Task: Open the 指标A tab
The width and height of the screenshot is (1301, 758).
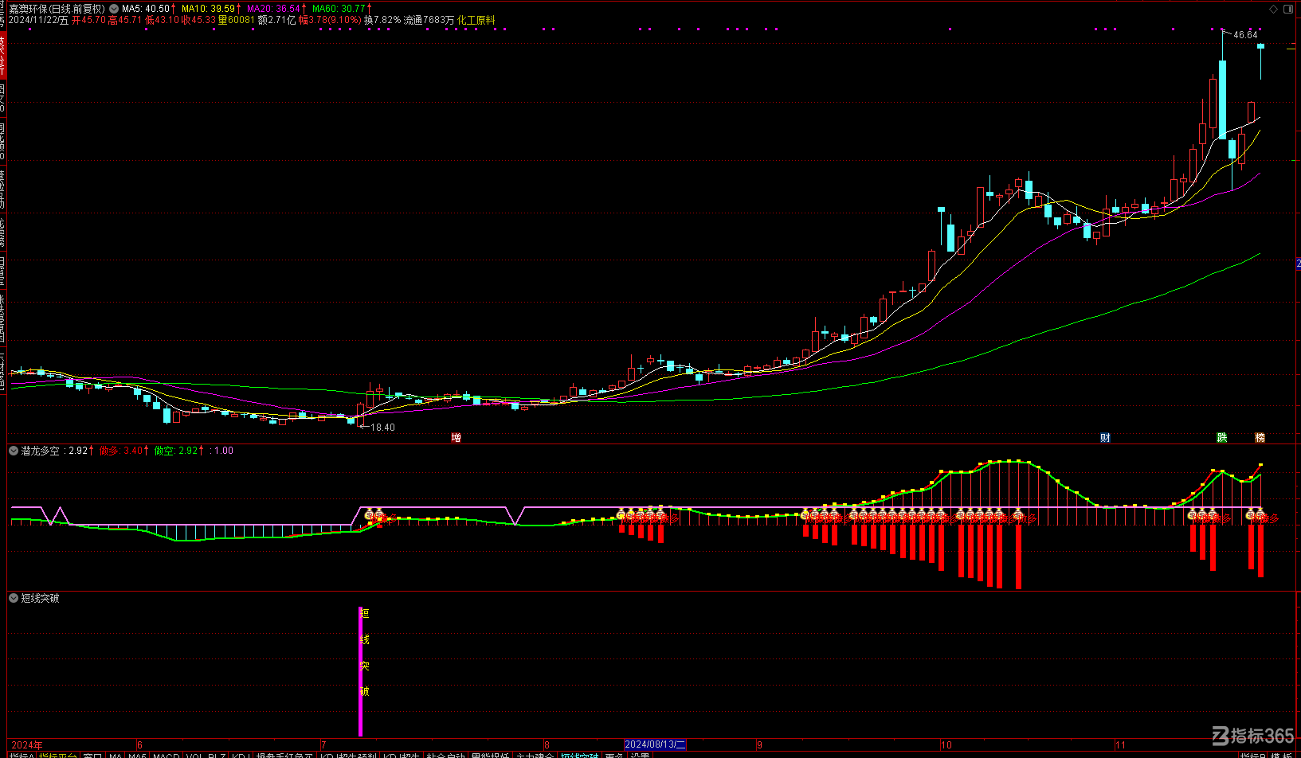Action: (x=22, y=756)
